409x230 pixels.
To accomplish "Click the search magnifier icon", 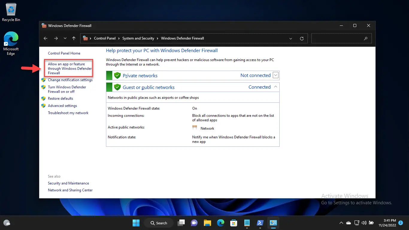I will [366, 38].
